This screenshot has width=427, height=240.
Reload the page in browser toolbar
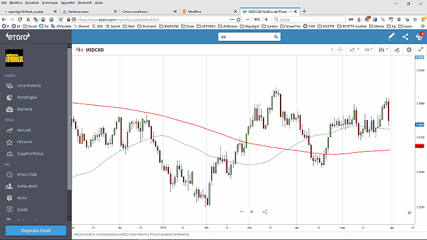click(x=20, y=19)
